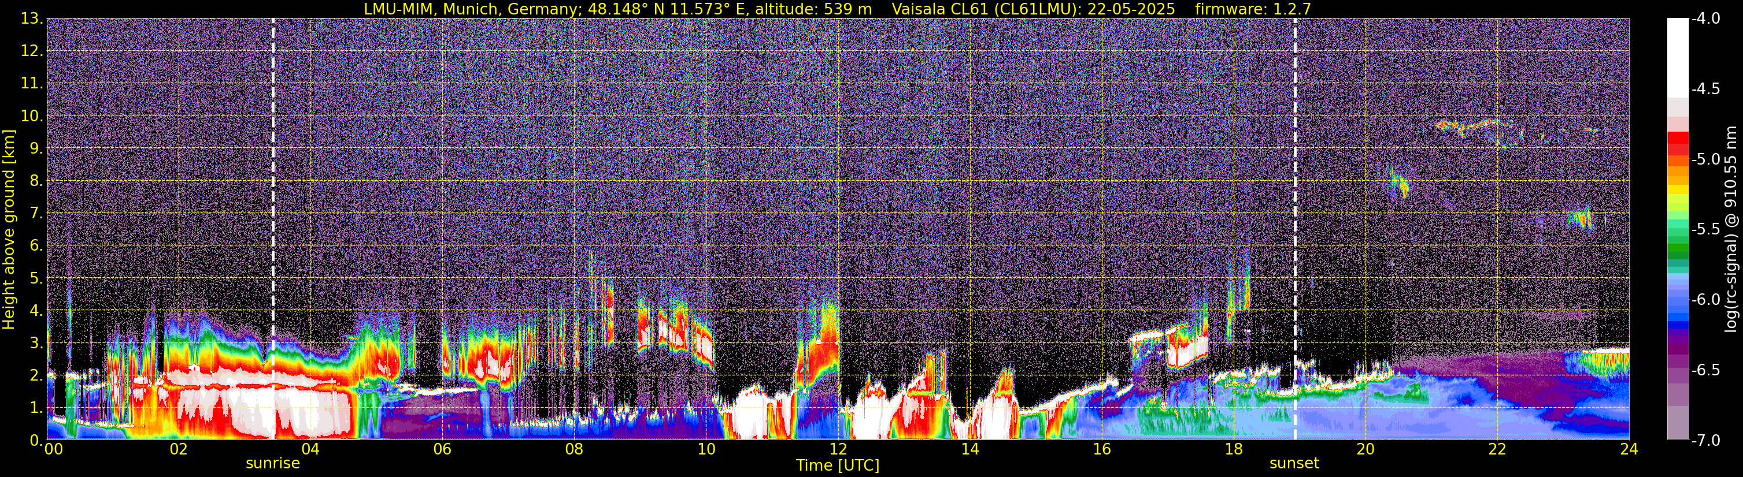The height and width of the screenshot is (477, 1743).
Task: Click the '02' time axis tick label
Action: pos(179,449)
